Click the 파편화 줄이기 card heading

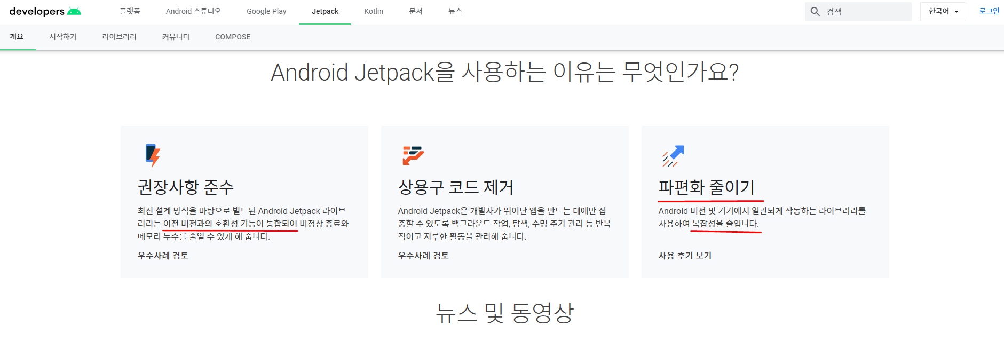click(x=707, y=187)
